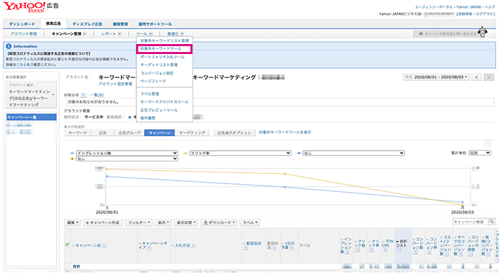Image resolution: width=499 pixels, height=273 pixels.
Task: Open help icon for 平均CPC column
Action: [x=384, y=250]
